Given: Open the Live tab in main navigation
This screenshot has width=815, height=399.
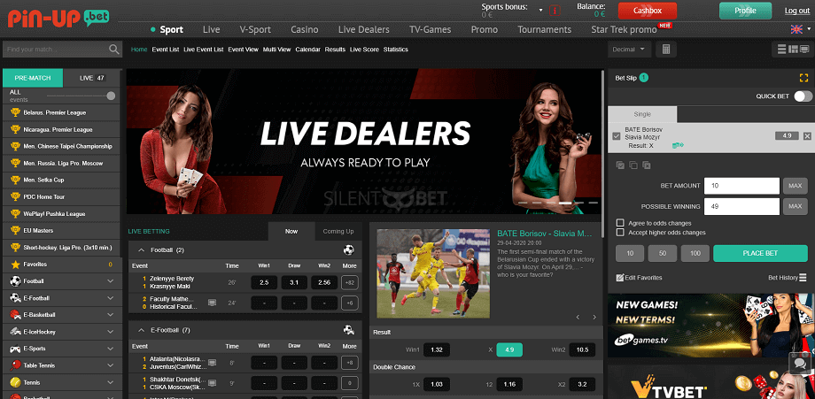Looking at the screenshot, I should [x=211, y=29].
